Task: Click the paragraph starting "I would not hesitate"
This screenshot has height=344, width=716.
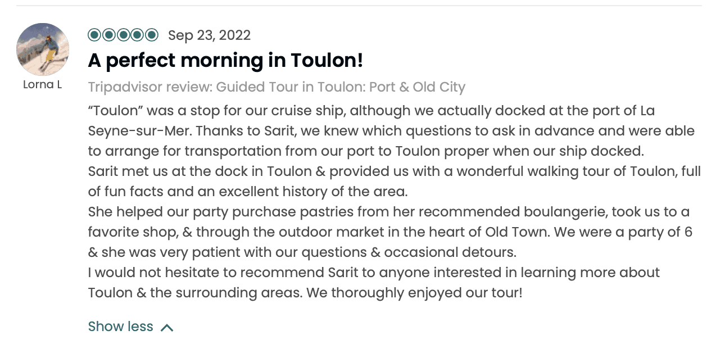Action: [x=374, y=273]
